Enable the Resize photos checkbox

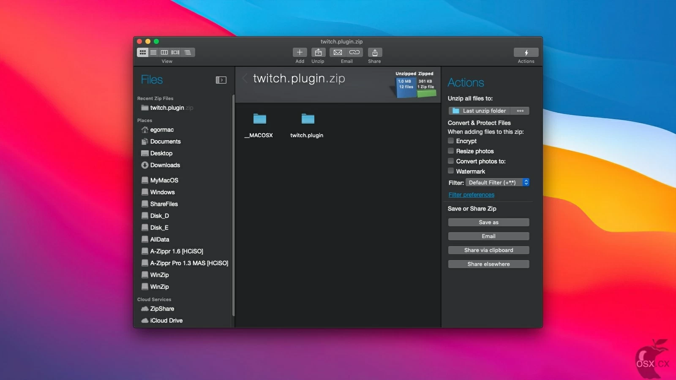pos(451,151)
